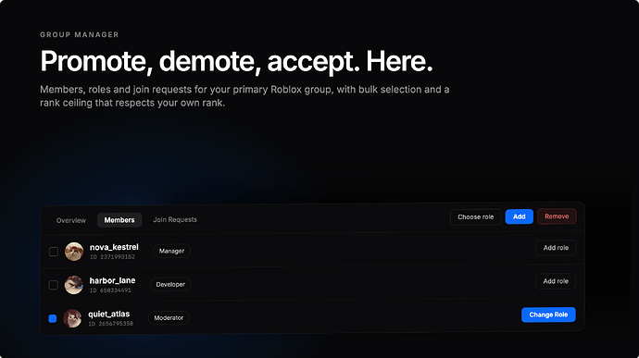Uncheck the quiet_atlas checkbox
This screenshot has height=358, width=639.
tap(53, 318)
